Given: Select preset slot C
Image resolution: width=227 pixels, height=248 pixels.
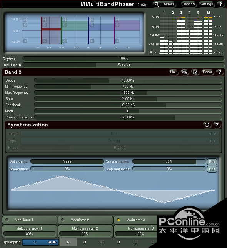Looking at the screenshot, I should [x=102, y=242].
